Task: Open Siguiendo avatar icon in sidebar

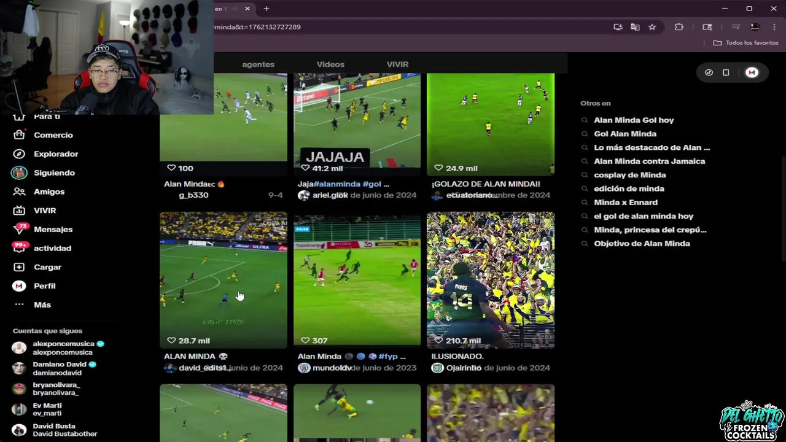Action: click(x=19, y=173)
